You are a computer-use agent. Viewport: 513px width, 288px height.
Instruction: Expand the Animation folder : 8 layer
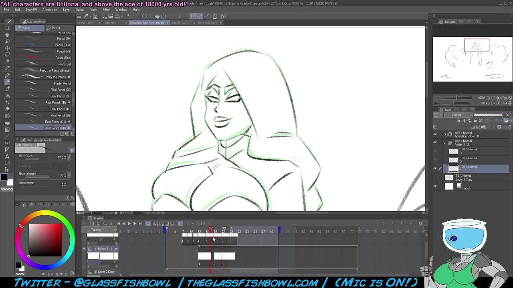[x=444, y=134]
